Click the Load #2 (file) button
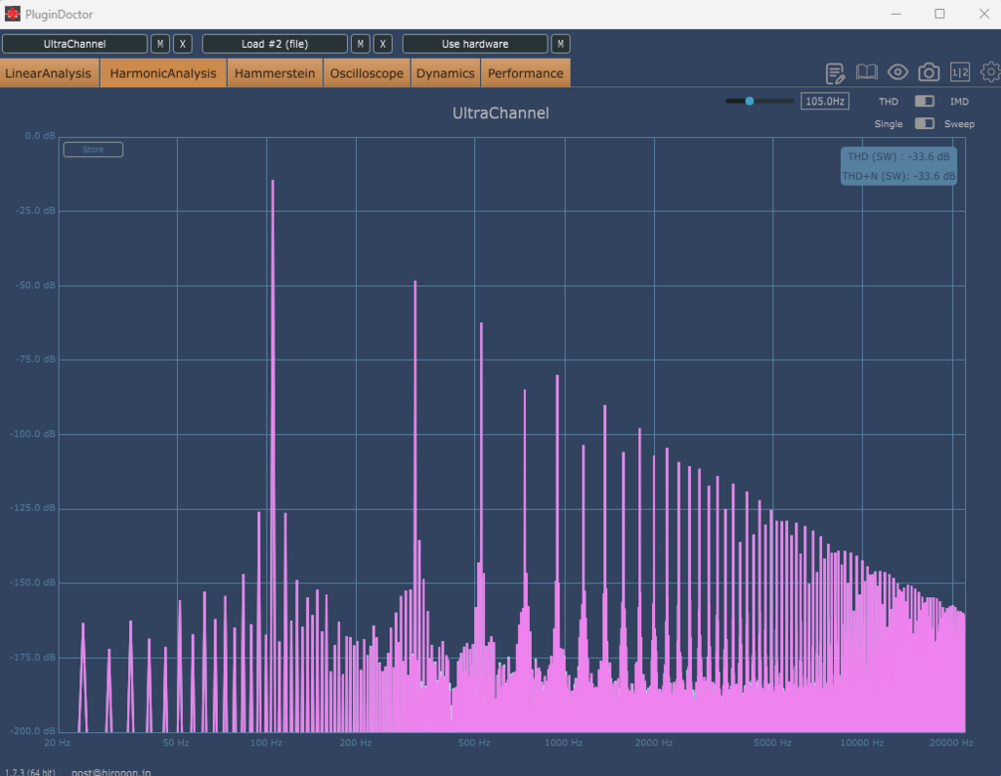 coord(275,44)
